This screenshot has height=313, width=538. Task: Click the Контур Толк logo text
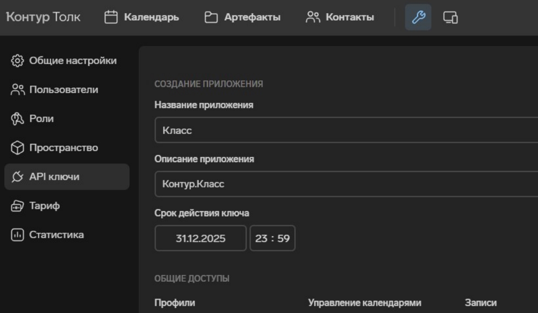coord(43,17)
